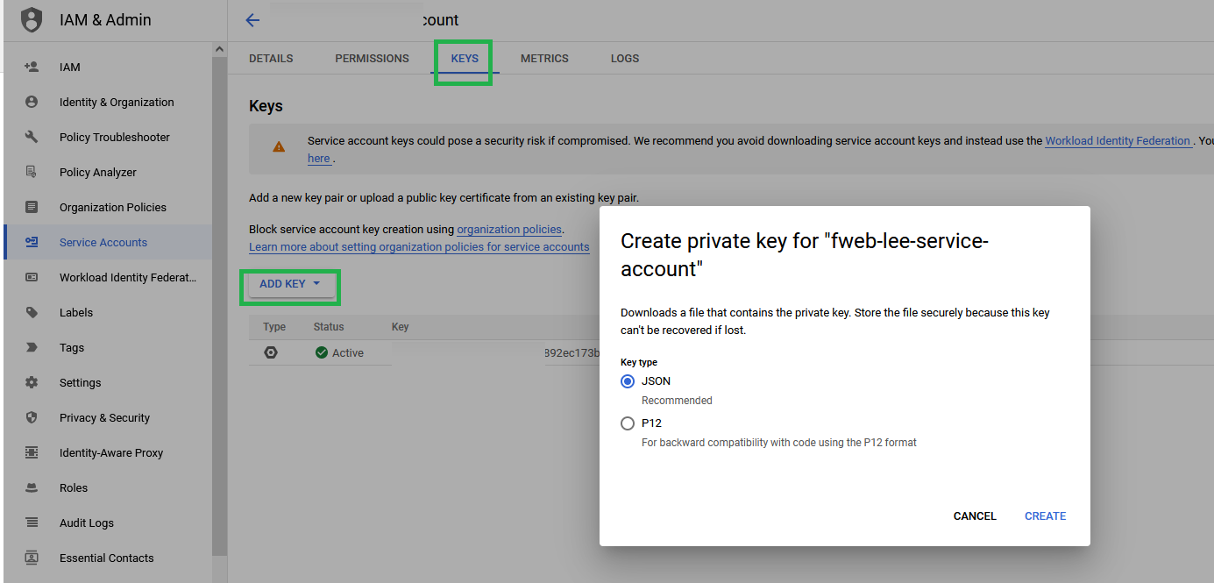The width and height of the screenshot is (1214, 583).
Task: Click the Privacy & Security shield icon
Action: (32, 417)
